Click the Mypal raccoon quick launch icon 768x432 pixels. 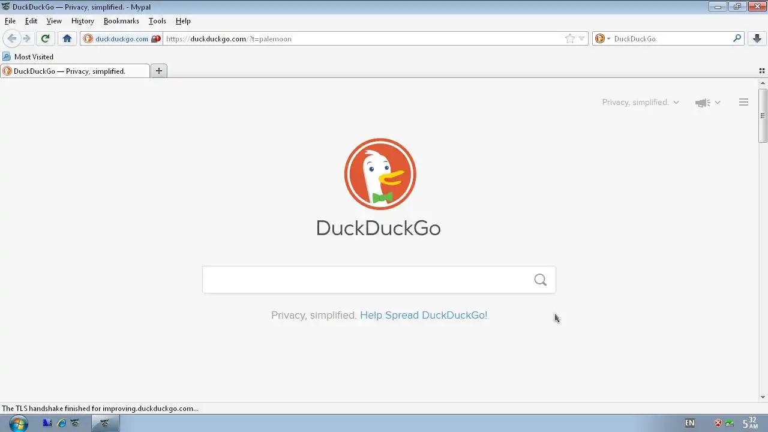pyautogui.click(x=75, y=423)
